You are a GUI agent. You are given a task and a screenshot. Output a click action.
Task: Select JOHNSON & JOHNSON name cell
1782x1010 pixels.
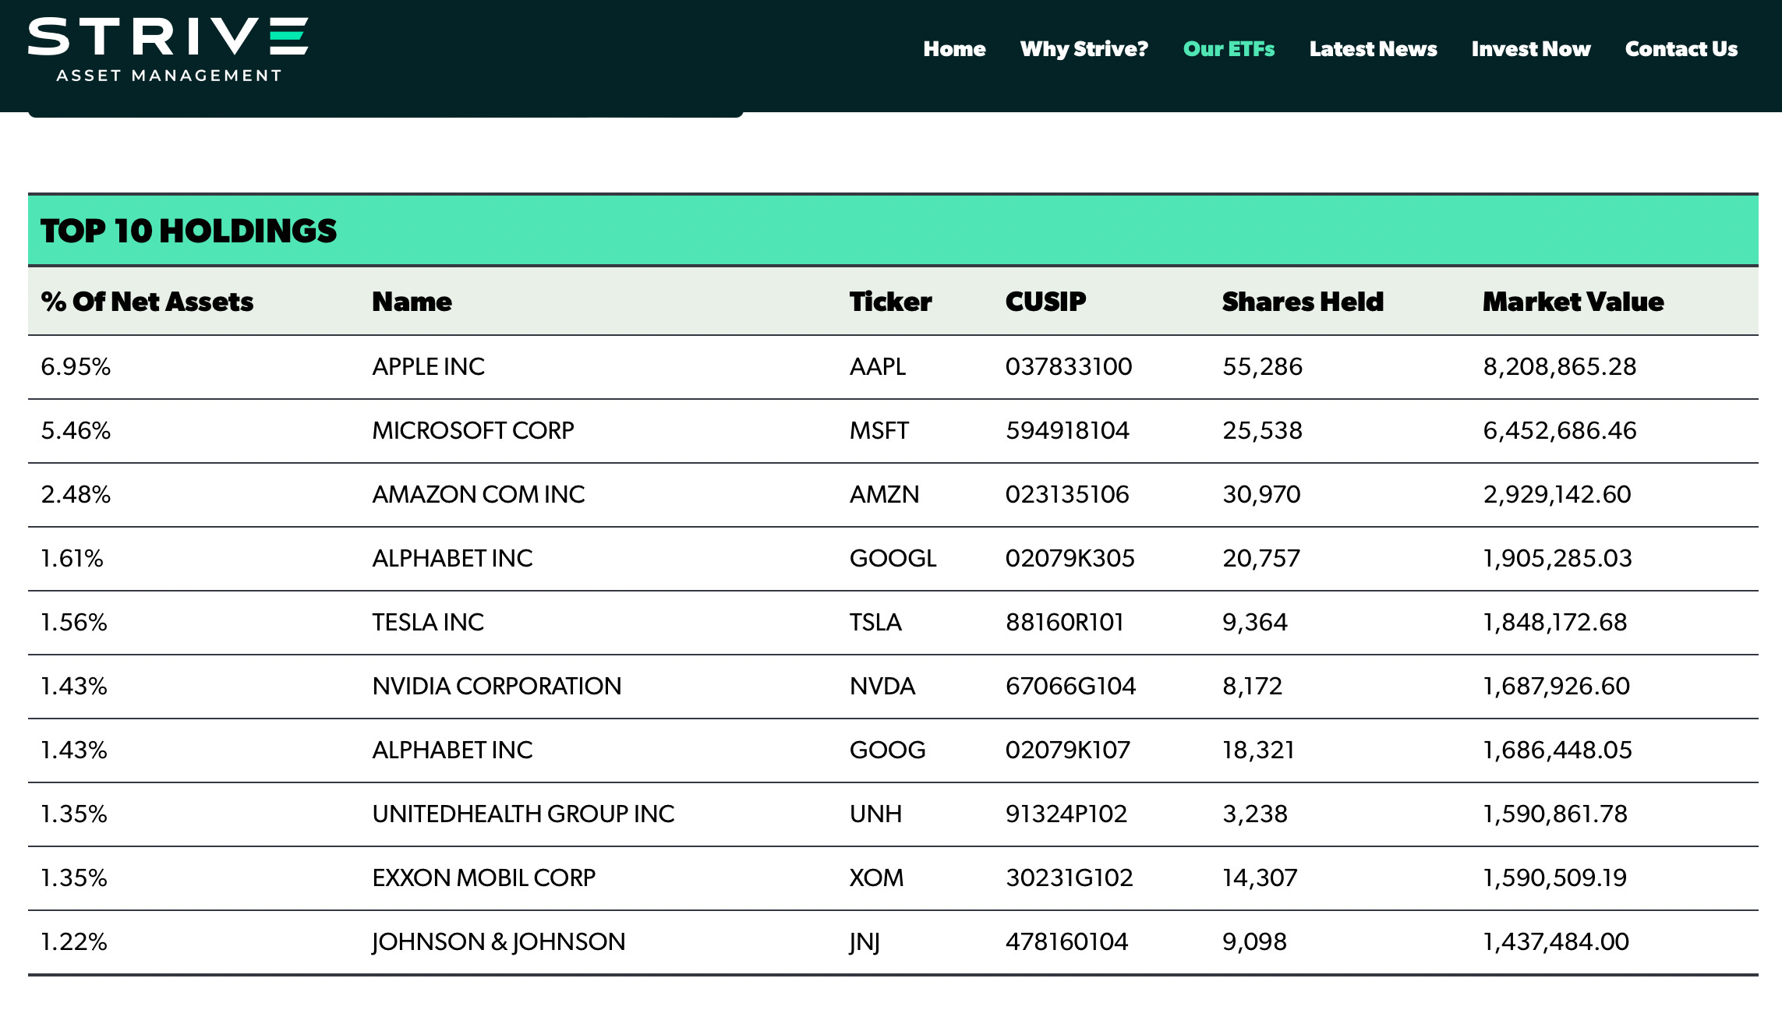tap(498, 941)
